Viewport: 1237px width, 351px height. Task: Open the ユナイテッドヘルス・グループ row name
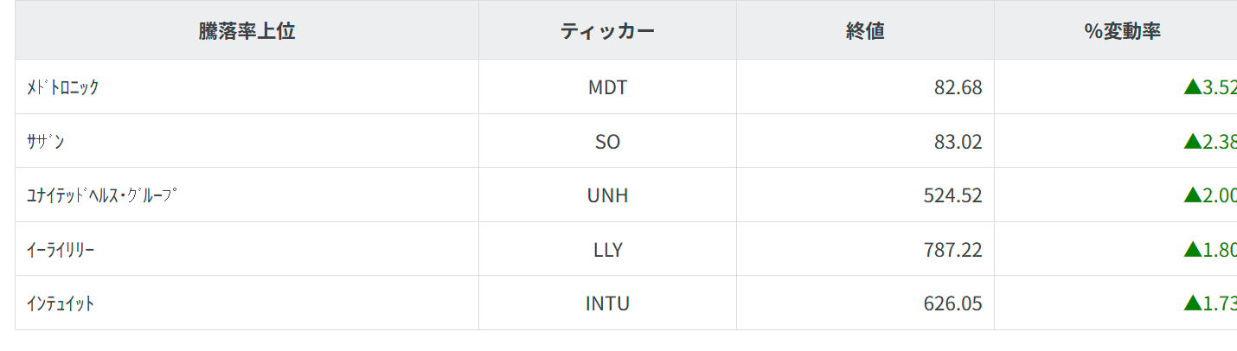(x=102, y=195)
